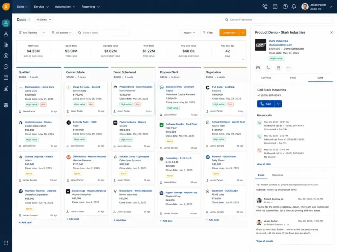337x252 pixels.
Task: Expand the account menu chevron by Acme Inc
Action: [330, 7]
